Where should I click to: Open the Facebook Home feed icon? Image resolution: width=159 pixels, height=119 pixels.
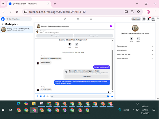point(65,19)
